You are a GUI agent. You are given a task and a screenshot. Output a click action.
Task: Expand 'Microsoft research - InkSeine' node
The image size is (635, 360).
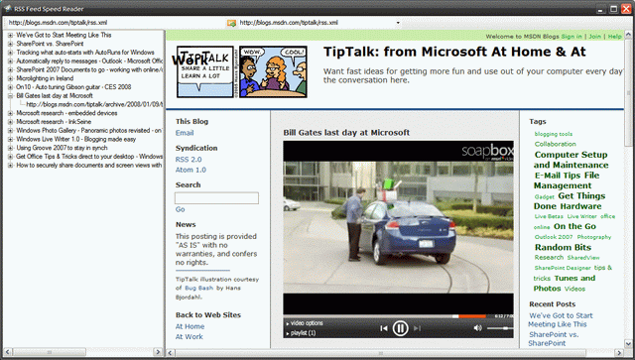click(10, 122)
